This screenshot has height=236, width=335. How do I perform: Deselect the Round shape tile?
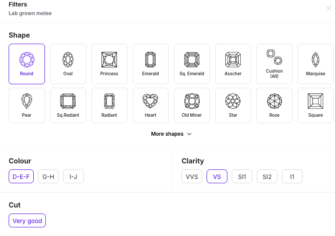click(x=27, y=64)
